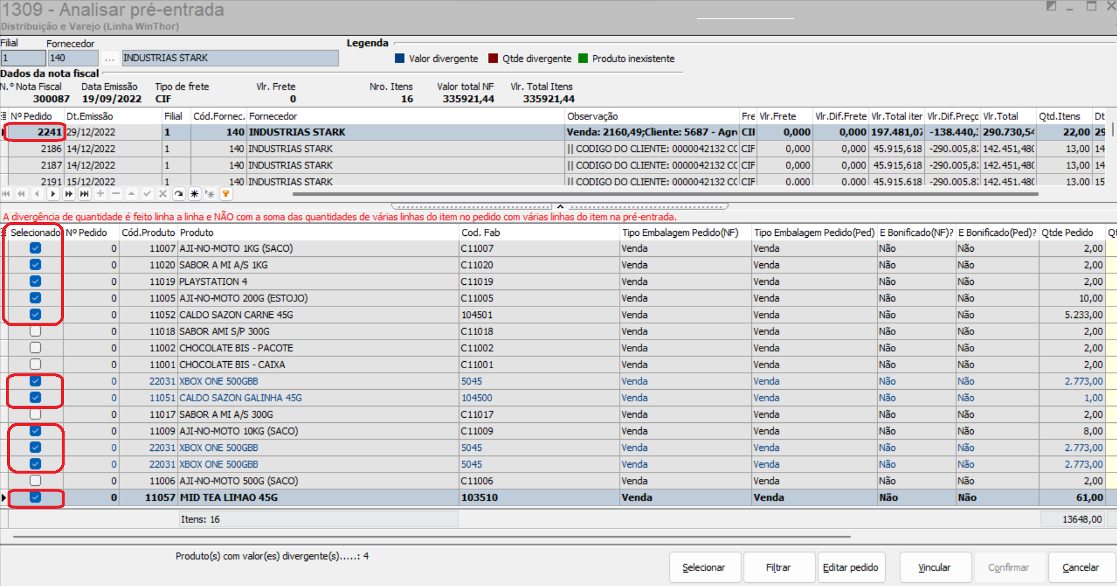Click the orders grid vertical scrollbar
1117x586 pixels.
1114,129
